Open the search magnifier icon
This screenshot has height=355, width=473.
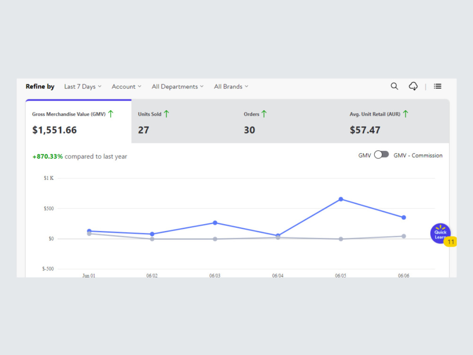[x=394, y=86]
